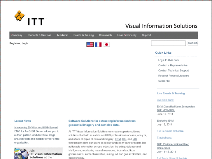
Task: Click the IAS link in body text
Action: (x=135, y=139)
